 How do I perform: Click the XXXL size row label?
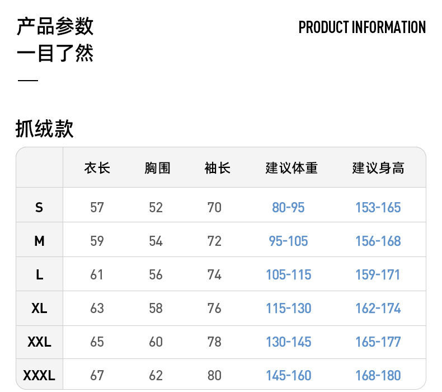click(x=39, y=376)
